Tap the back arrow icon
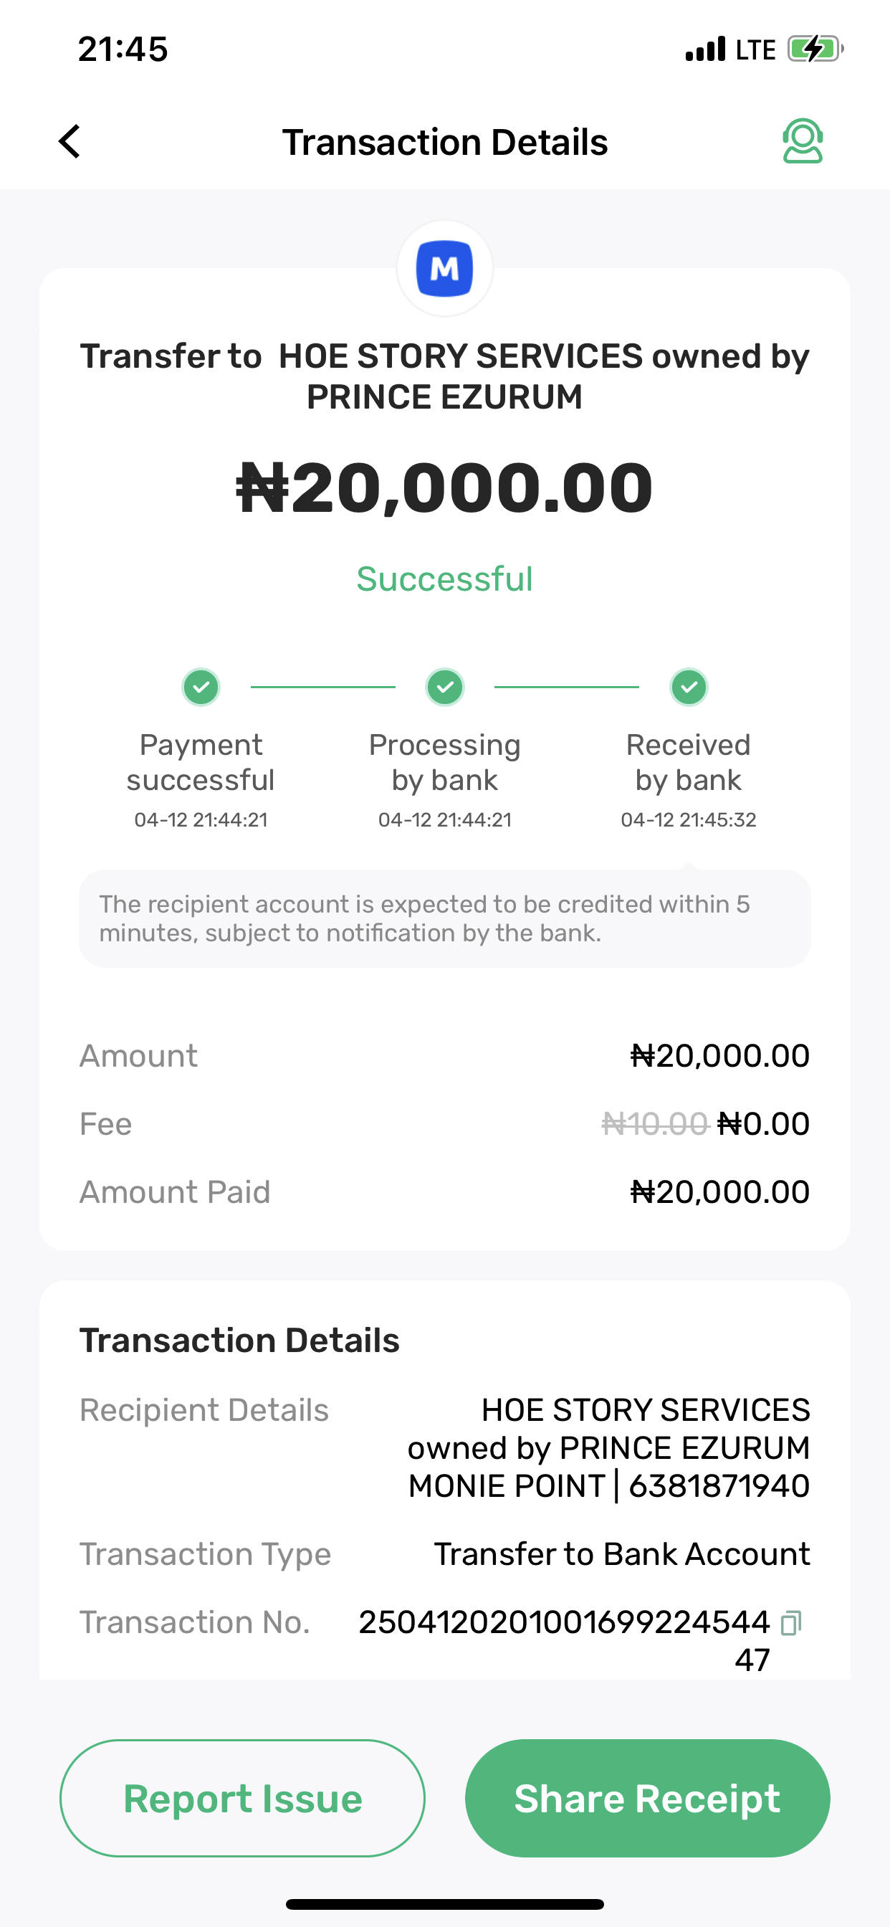Screen dimensions: 890x1927 (x=70, y=141)
